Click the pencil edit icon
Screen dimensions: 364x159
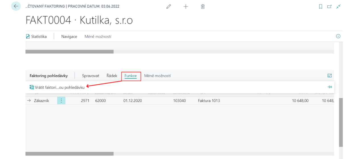(169, 7)
